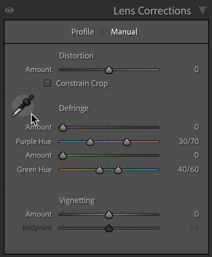Image resolution: width=212 pixels, height=257 pixels.
Task: Click the right Green Hue slider handle
Action: (x=118, y=170)
